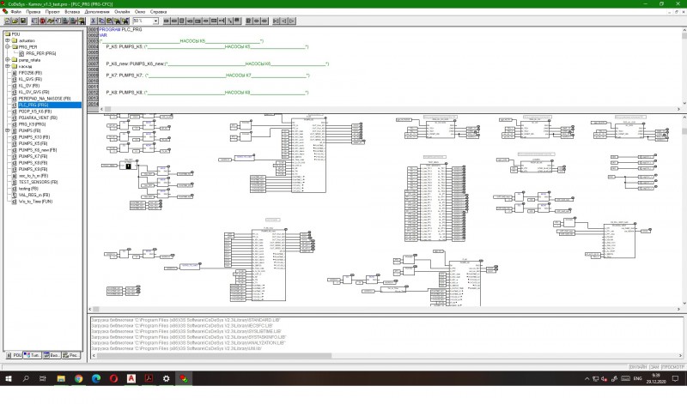This screenshot has width=687, height=404.
Task: Click the Save project toolbar icon
Action: click(23, 21)
